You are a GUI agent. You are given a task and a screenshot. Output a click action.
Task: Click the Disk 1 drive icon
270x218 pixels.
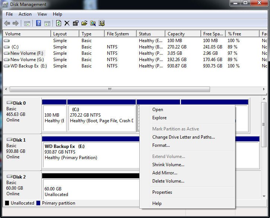pos(9,139)
